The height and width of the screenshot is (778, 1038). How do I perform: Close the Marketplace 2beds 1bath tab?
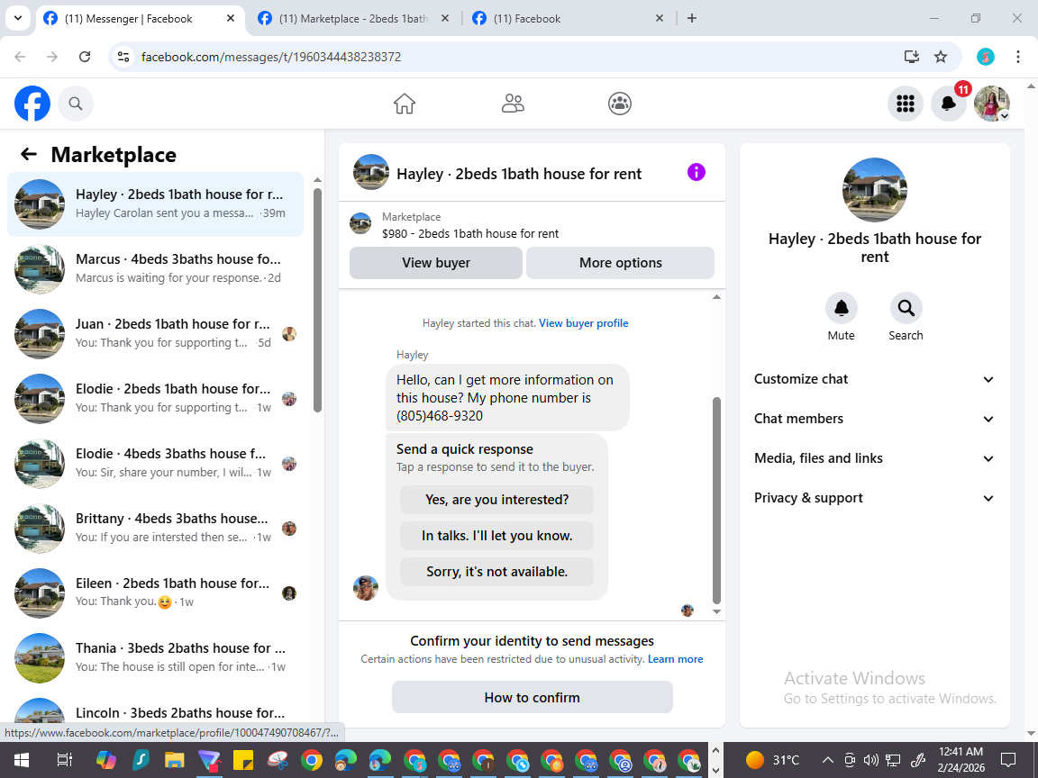coord(445,19)
